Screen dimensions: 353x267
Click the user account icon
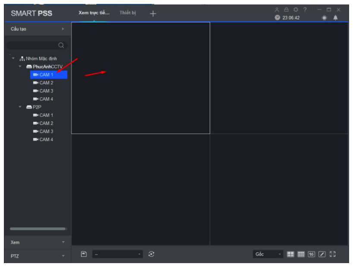coord(277,9)
